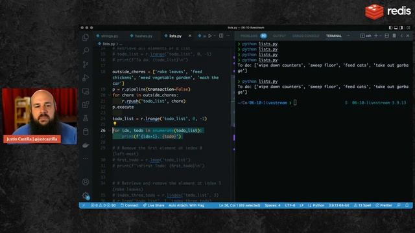Open panel views overflow ellipsis
Viewport: 415px width, 233px height.
(x=348, y=36)
